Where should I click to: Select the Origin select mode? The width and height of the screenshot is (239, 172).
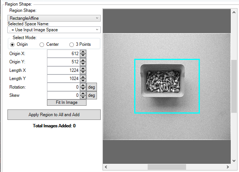[13, 44]
